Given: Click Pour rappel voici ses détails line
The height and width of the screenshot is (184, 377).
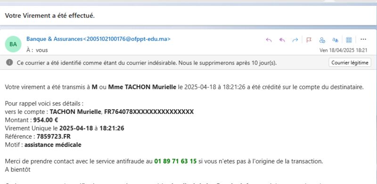Looking at the screenshot, I should (44, 104).
